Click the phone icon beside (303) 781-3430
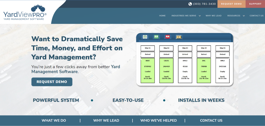Screen dimensions: 265x126 [x=190, y=4]
